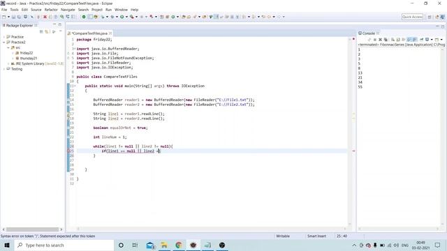Image resolution: width=447 pixels, height=251 pixels.
Task: Open Package Explorer View Menu dropdown
Action: coord(61,31)
